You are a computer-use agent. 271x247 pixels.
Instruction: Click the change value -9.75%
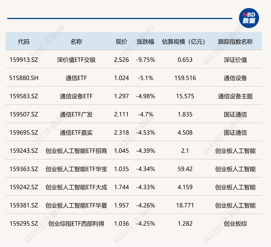145,60
